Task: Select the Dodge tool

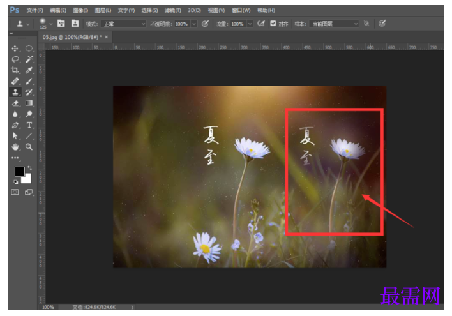Action: [29, 114]
